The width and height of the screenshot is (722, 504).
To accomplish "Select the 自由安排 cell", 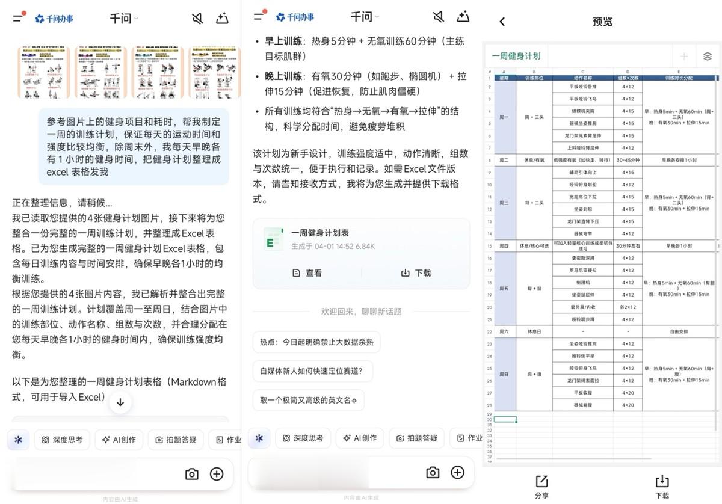I will pyautogui.click(x=679, y=331).
